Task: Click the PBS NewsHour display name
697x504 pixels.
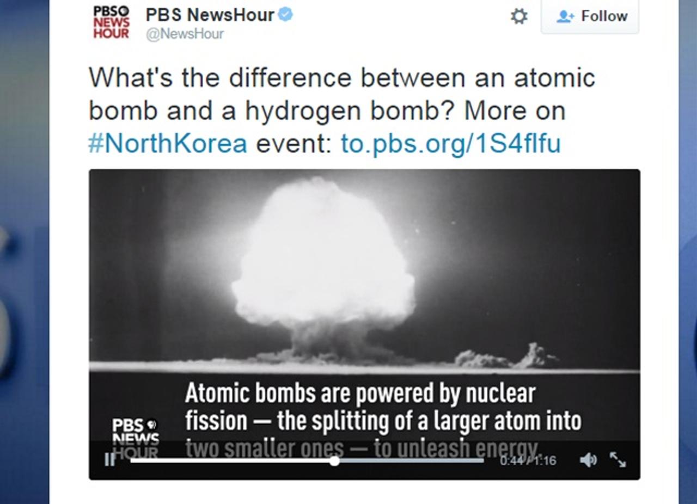Action: [210, 15]
